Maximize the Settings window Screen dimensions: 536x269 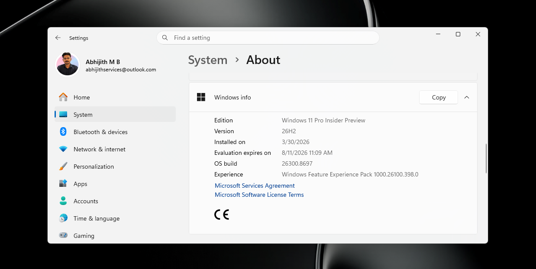pyautogui.click(x=458, y=34)
